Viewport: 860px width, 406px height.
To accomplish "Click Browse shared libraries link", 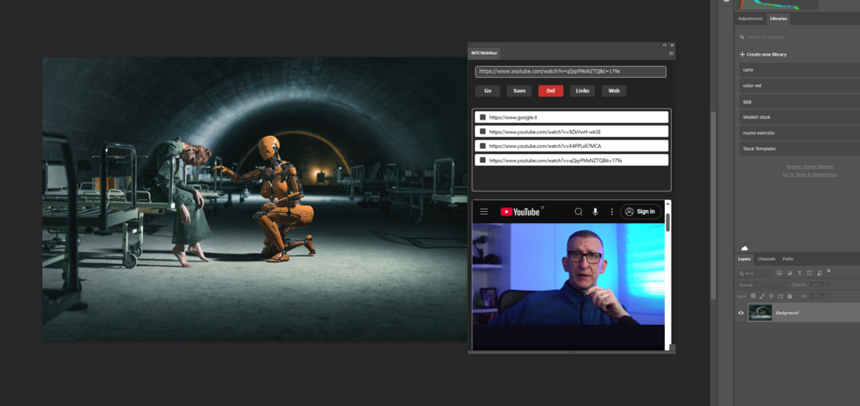I will click(x=810, y=167).
